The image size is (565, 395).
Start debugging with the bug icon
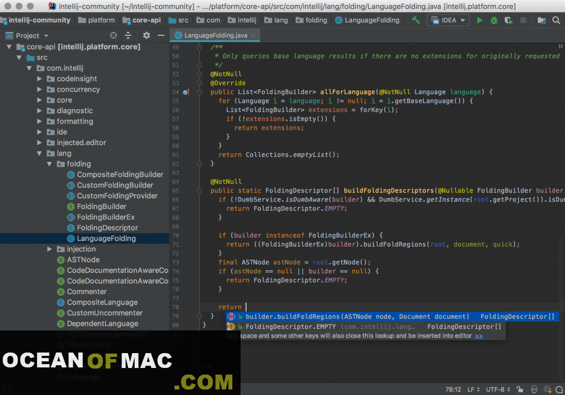(494, 20)
